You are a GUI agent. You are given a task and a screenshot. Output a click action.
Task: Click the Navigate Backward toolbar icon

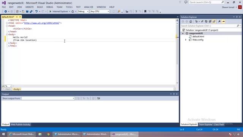6,11
